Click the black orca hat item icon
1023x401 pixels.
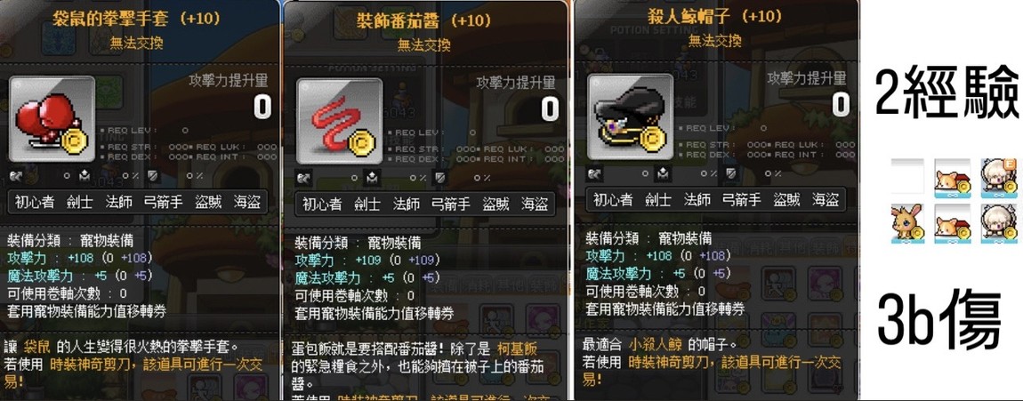630,116
